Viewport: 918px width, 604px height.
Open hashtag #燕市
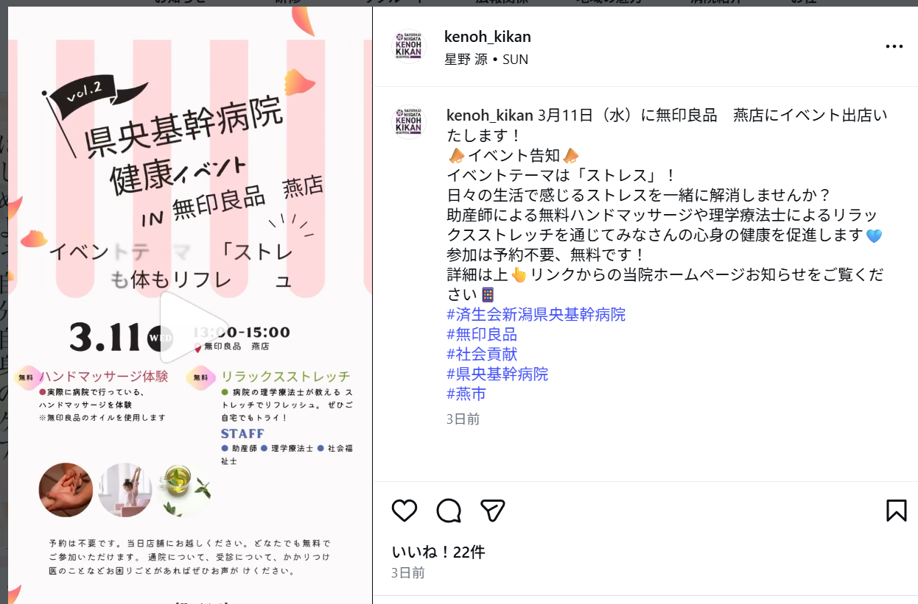(466, 394)
